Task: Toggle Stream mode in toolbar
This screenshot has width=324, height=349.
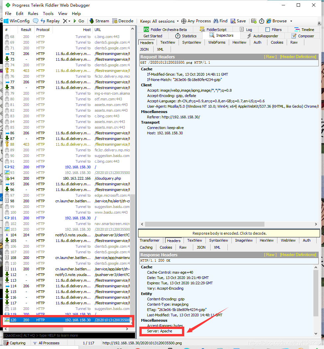Action: pyautogui.click(x=99, y=21)
